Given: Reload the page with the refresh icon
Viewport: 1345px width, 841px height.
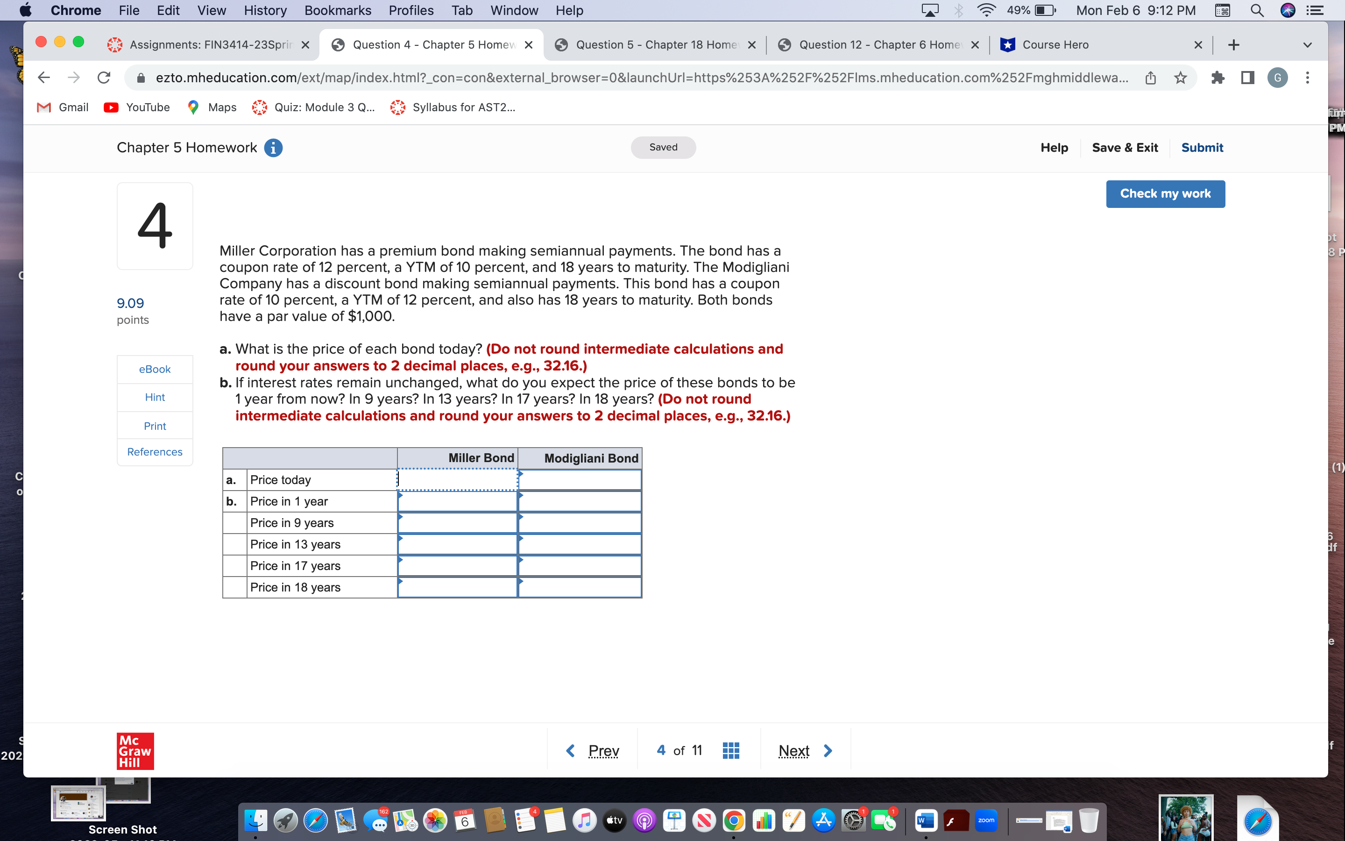Looking at the screenshot, I should pos(104,77).
